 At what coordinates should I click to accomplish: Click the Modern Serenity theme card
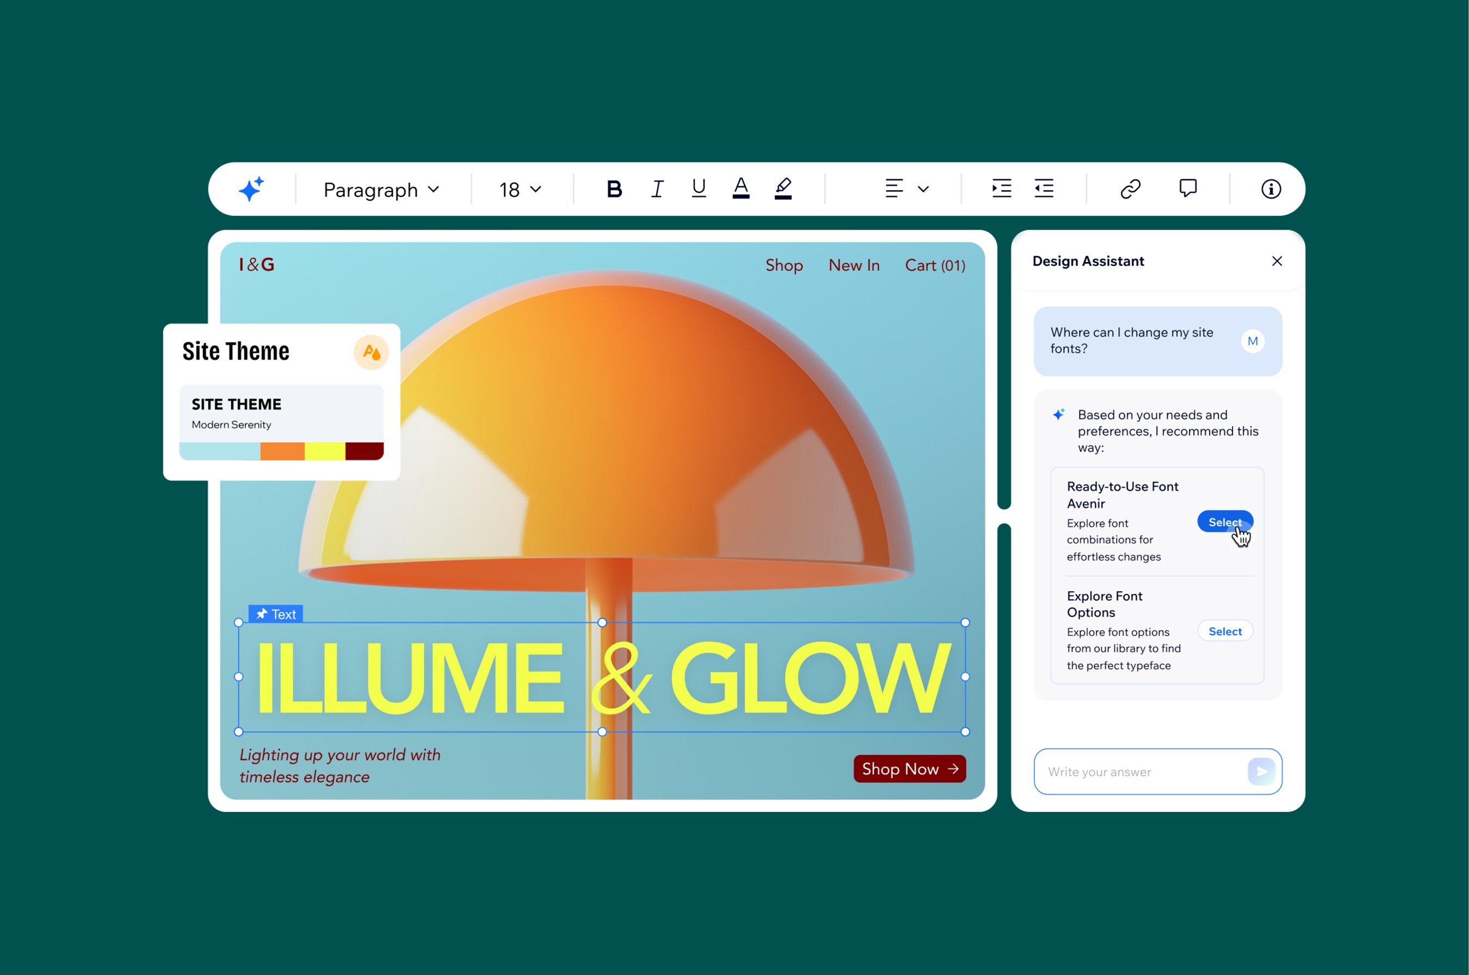coord(281,422)
